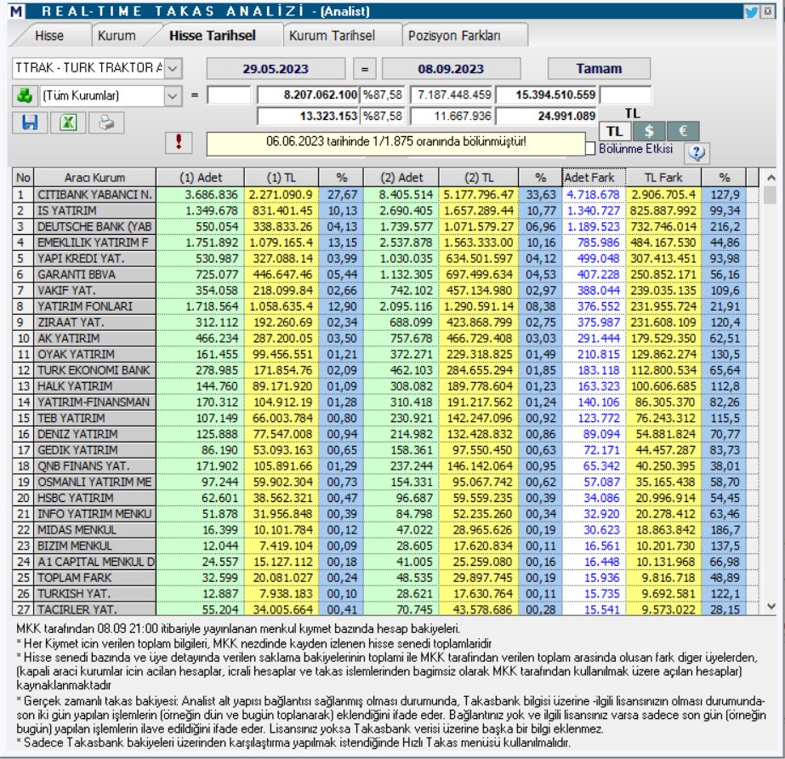Export table using the Excel icon
This screenshot has height=759, width=785.
coord(68,123)
